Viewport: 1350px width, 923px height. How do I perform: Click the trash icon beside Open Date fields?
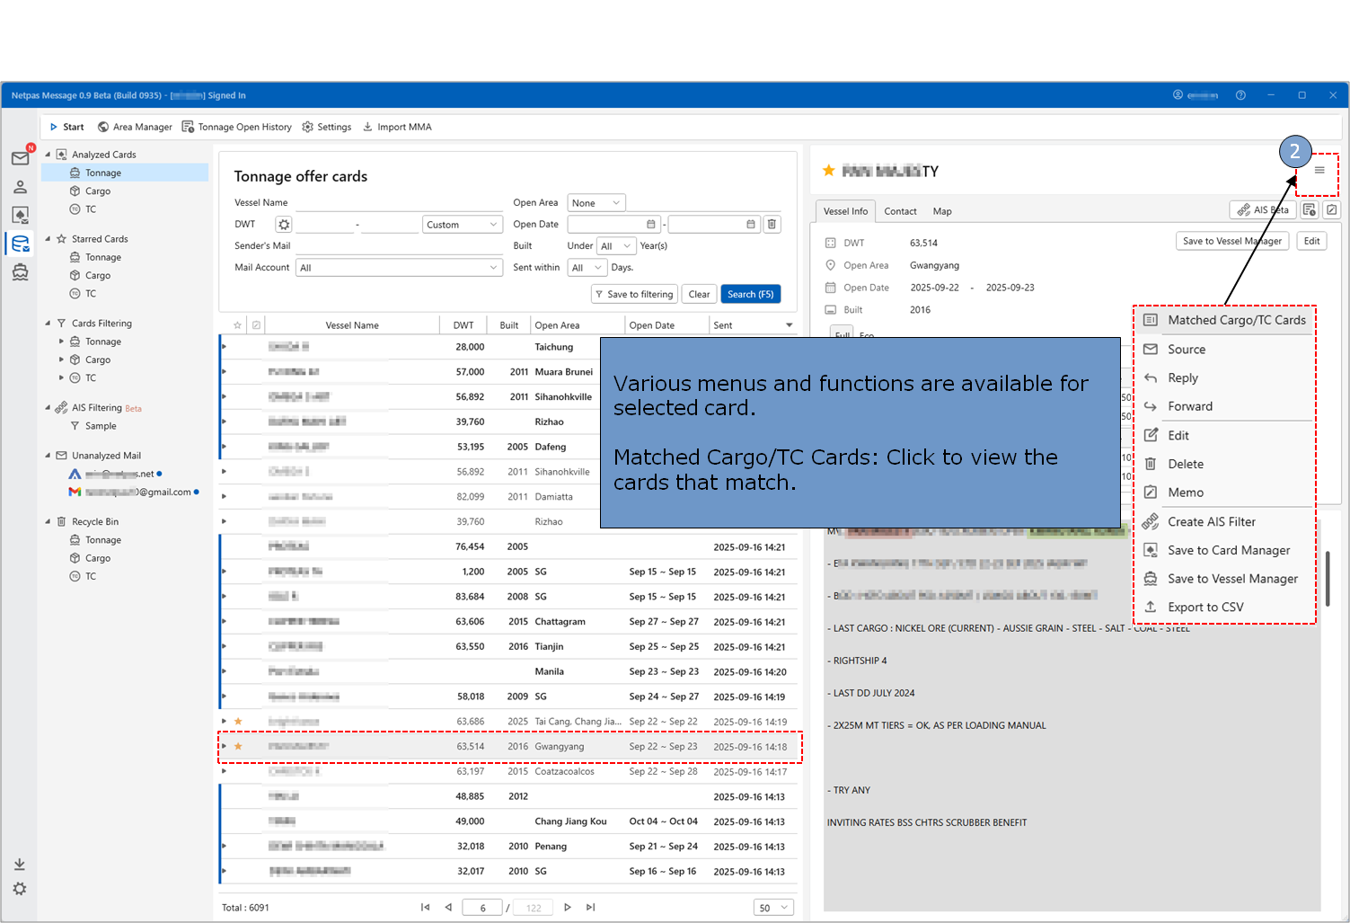pos(772,225)
